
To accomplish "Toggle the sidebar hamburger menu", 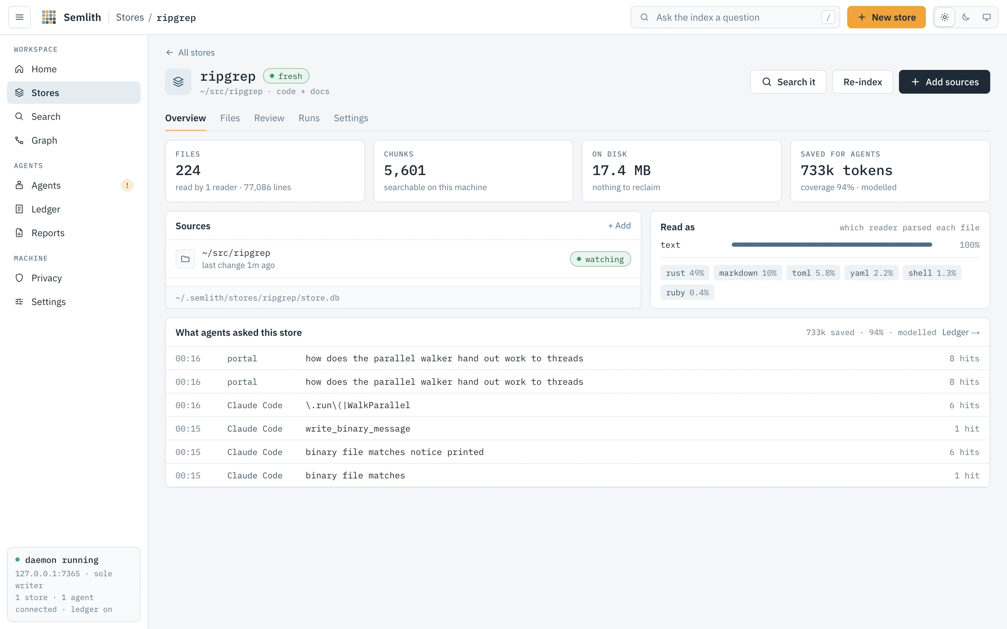I will pyautogui.click(x=20, y=17).
